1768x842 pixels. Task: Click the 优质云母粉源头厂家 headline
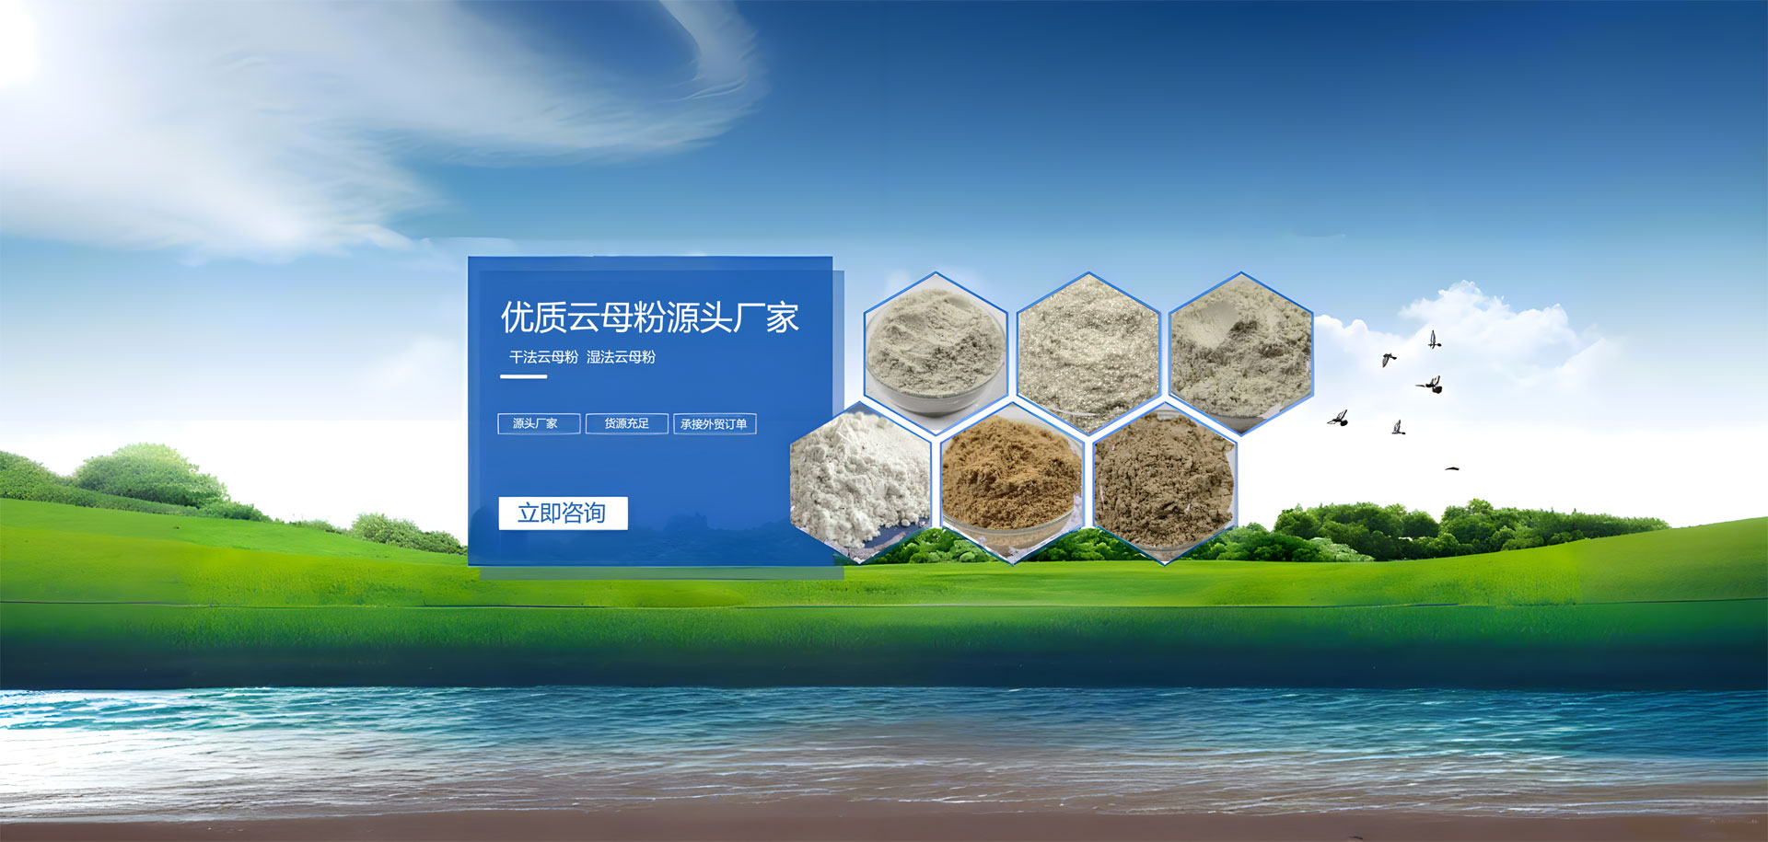coord(649,317)
